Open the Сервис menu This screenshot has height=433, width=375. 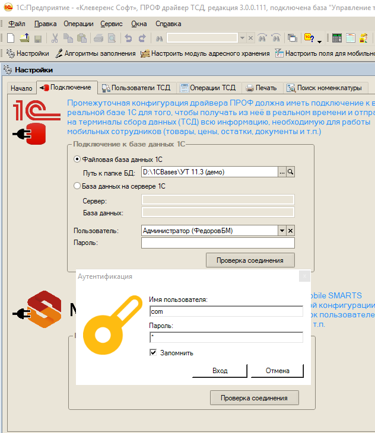click(x=112, y=24)
